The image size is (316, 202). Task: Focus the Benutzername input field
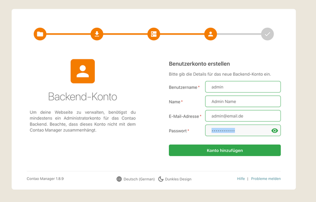(243, 87)
